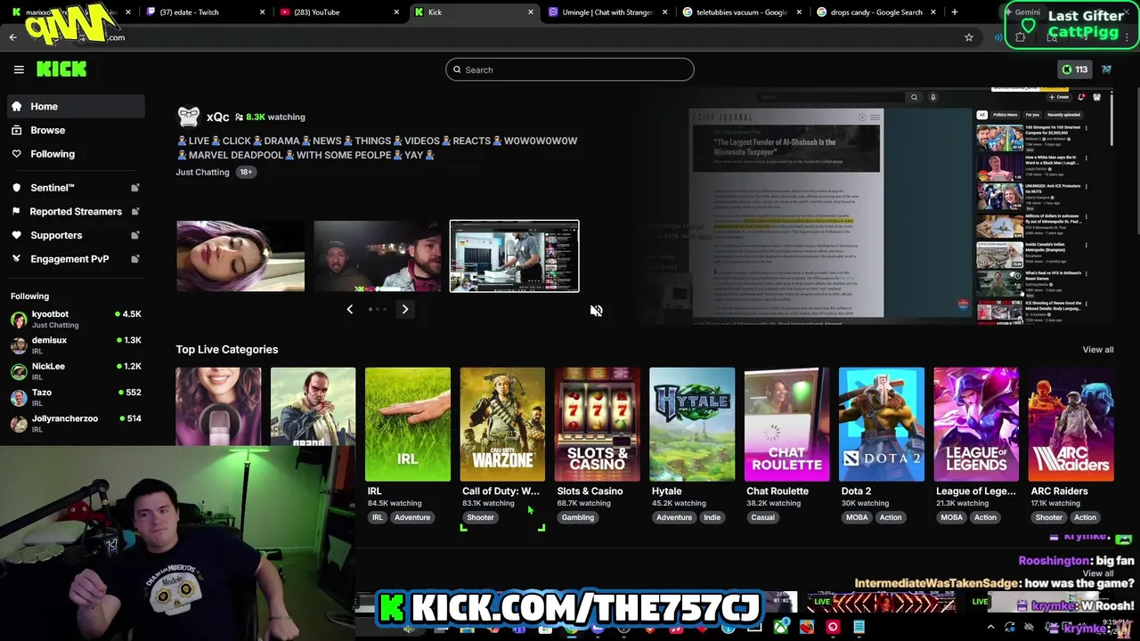Open Tazo channel from Following list
This screenshot has width=1140, height=641.
coord(76,396)
